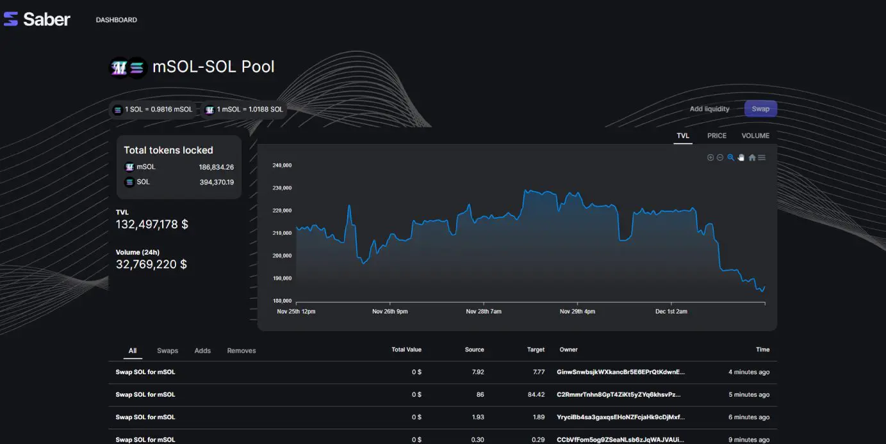Click the SOL token icon beside the pool title
The width and height of the screenshot is (886, 444).
136,67
